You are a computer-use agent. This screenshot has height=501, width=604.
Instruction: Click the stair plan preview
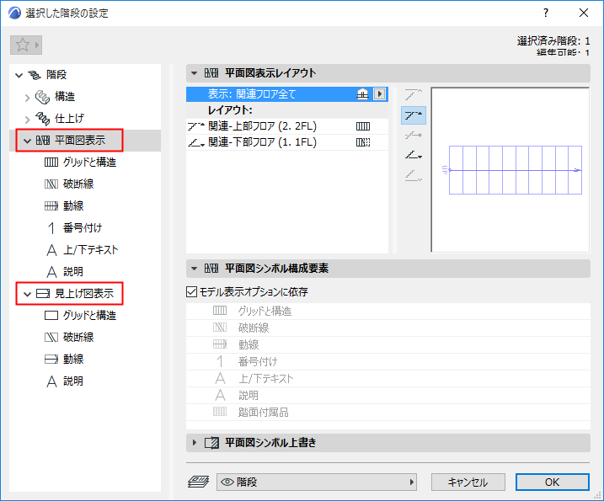[x=510, y=170]
